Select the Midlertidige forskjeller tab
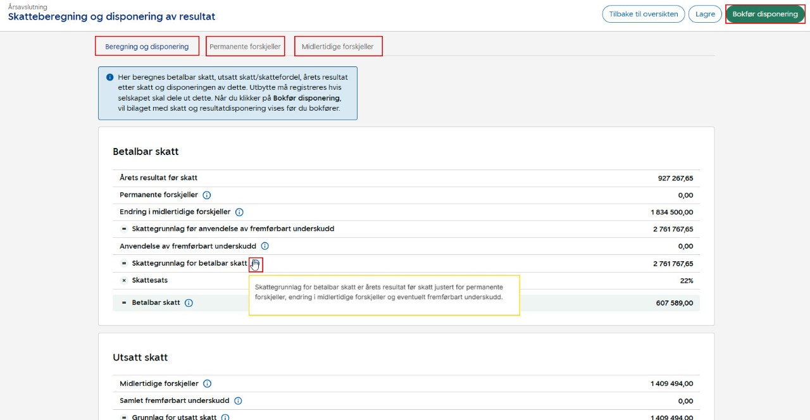 [x=338, y=46]
